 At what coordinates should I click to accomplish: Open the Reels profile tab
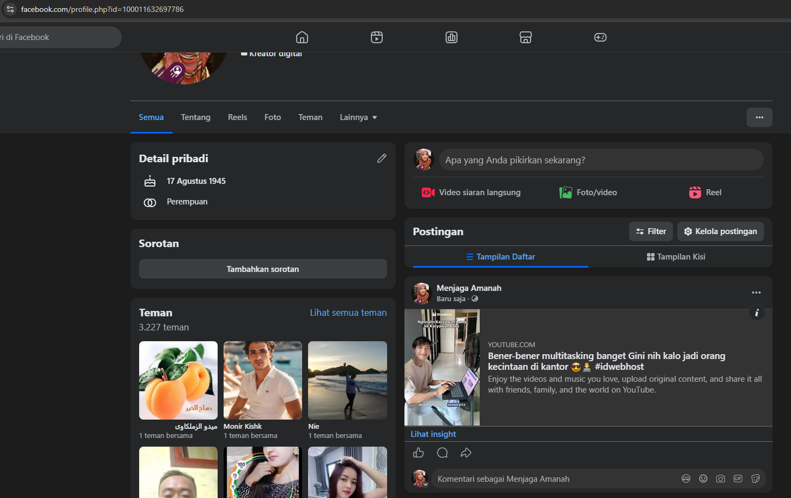pyautogui.click(x=237, y=117)
